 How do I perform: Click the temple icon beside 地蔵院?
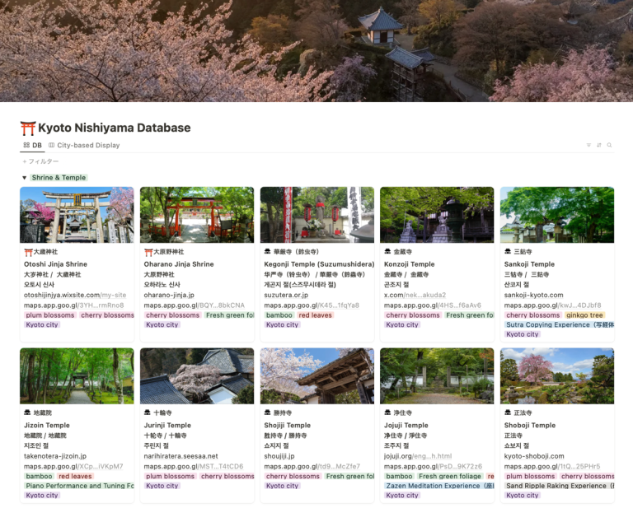(28, 413)
